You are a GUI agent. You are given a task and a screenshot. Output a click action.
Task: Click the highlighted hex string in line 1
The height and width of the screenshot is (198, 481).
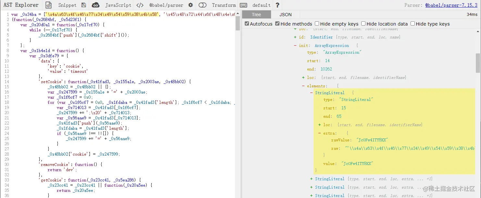click(102, 15)
